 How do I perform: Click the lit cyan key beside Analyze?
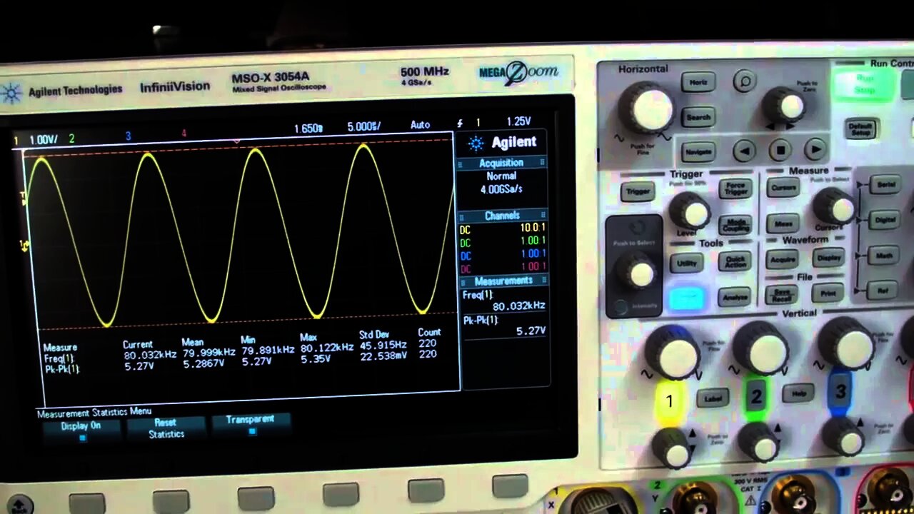tap(687, 299)
